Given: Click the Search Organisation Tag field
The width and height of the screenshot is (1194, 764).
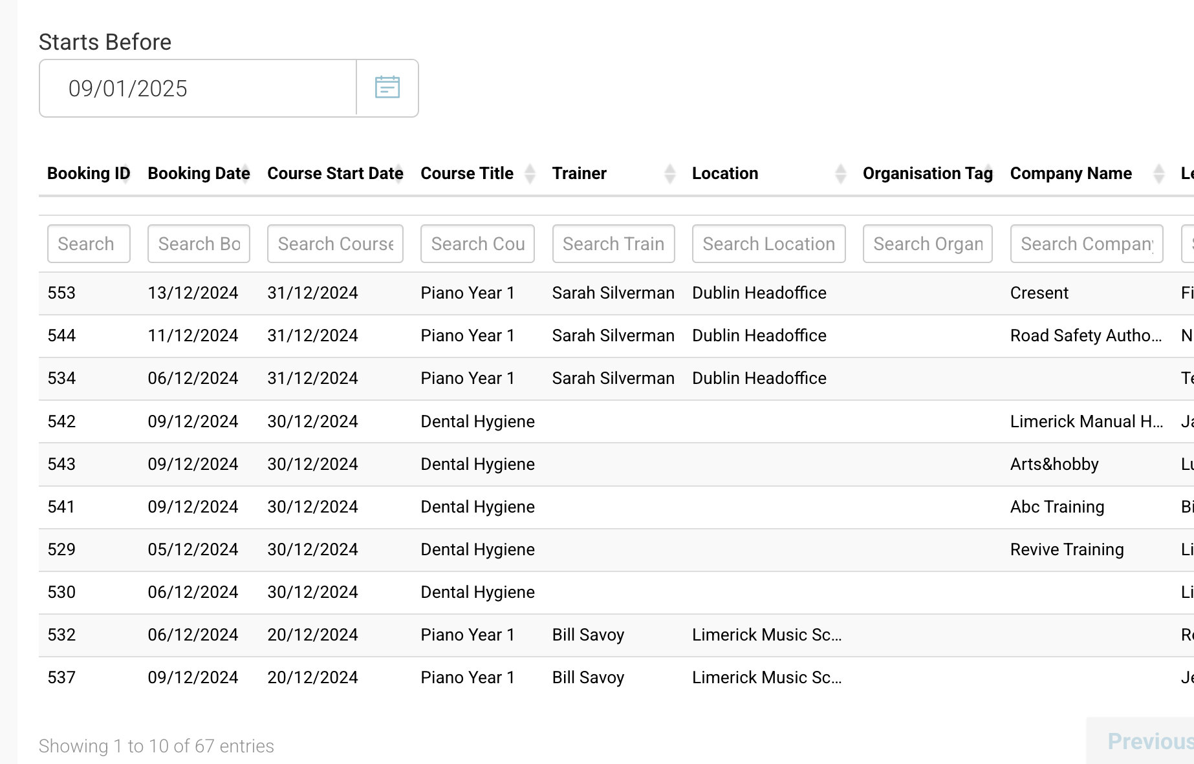Looking at the screenshot, I should click(928, 244).
